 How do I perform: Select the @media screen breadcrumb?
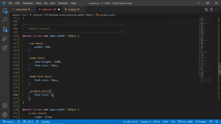click(69, 15)
